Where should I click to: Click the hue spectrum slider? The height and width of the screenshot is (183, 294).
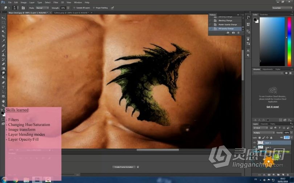click(x=289, y=42)
